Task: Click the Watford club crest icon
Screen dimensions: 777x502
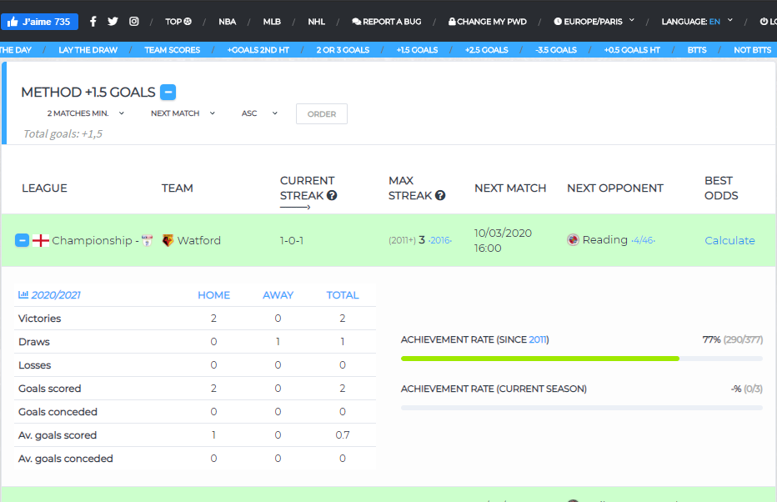Action: [x=168, y=240]
